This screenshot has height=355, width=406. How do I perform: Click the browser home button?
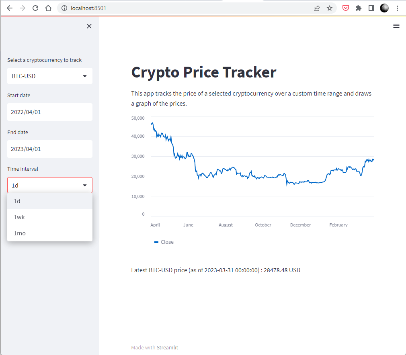click(48, 8)
